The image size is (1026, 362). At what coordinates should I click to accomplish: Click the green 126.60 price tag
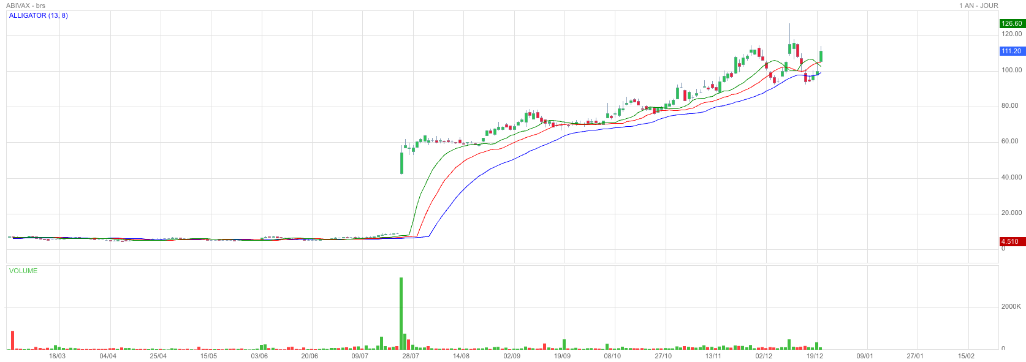[x=1012, y=24]
